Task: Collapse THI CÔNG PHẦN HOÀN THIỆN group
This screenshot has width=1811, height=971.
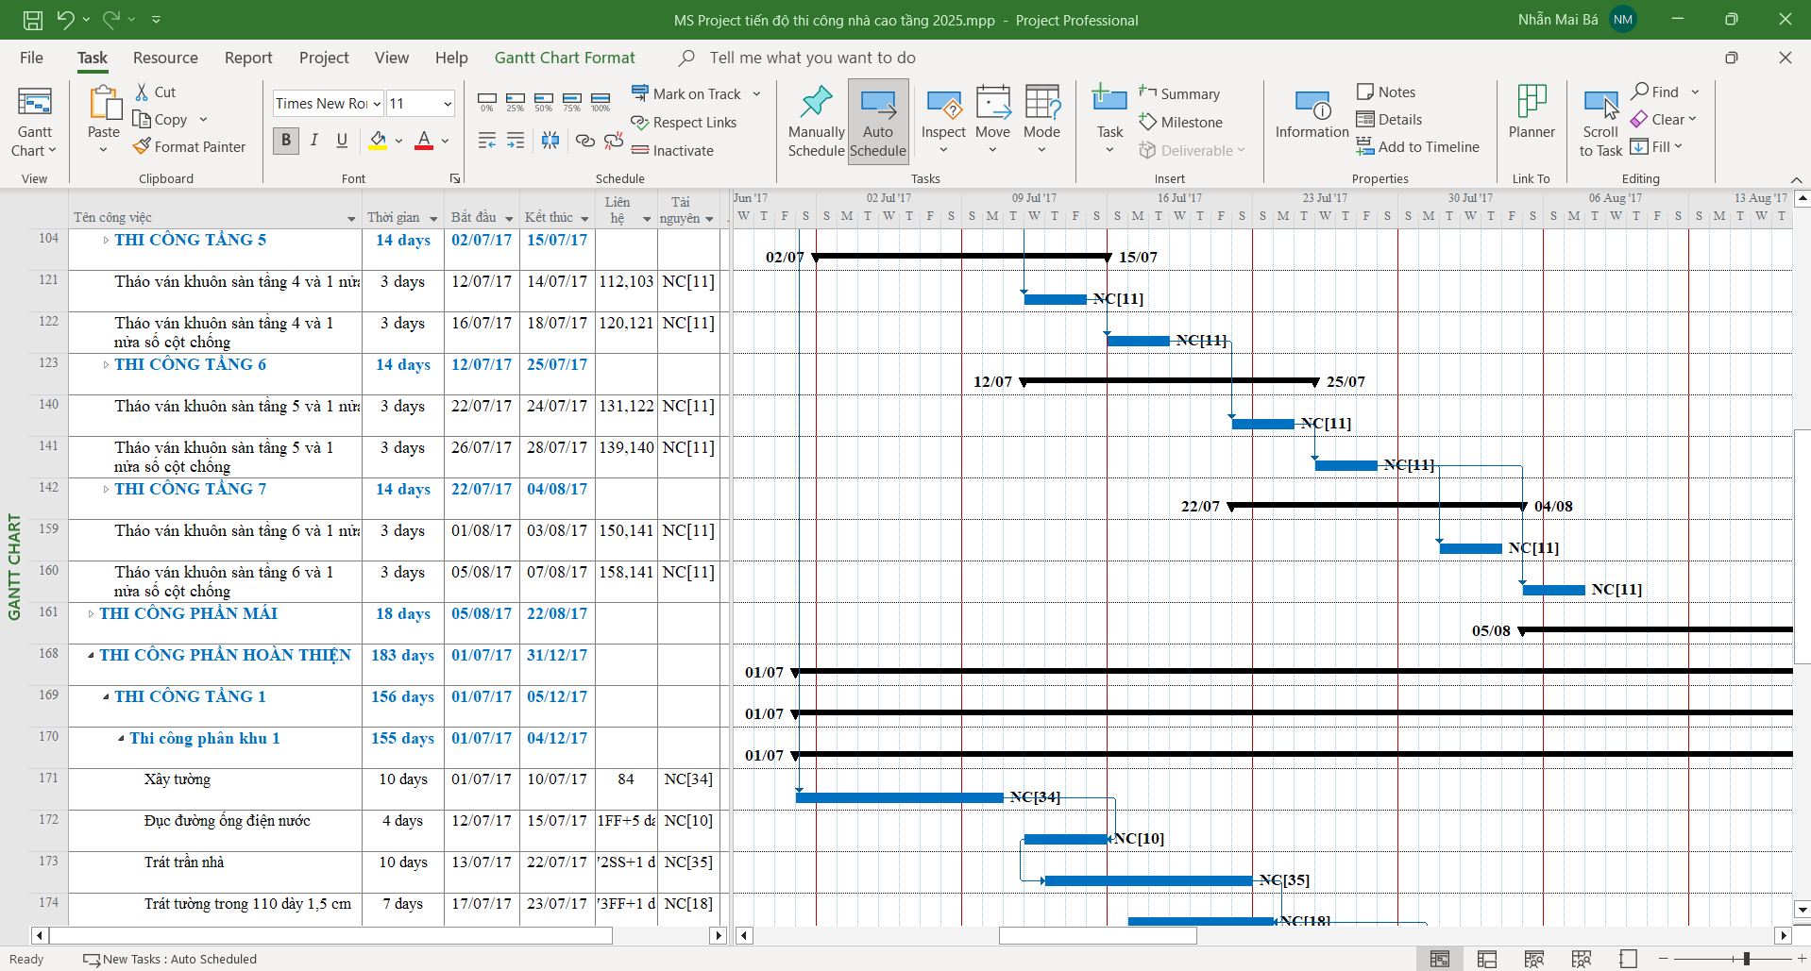Action: click(91, 656)
